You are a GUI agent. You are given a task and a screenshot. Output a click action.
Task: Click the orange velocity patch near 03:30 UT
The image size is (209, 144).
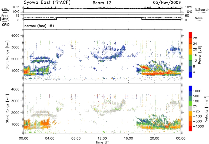click(45, 122)
